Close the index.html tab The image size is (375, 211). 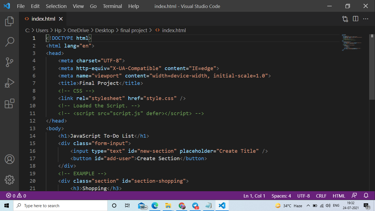(x=61, y=19)
